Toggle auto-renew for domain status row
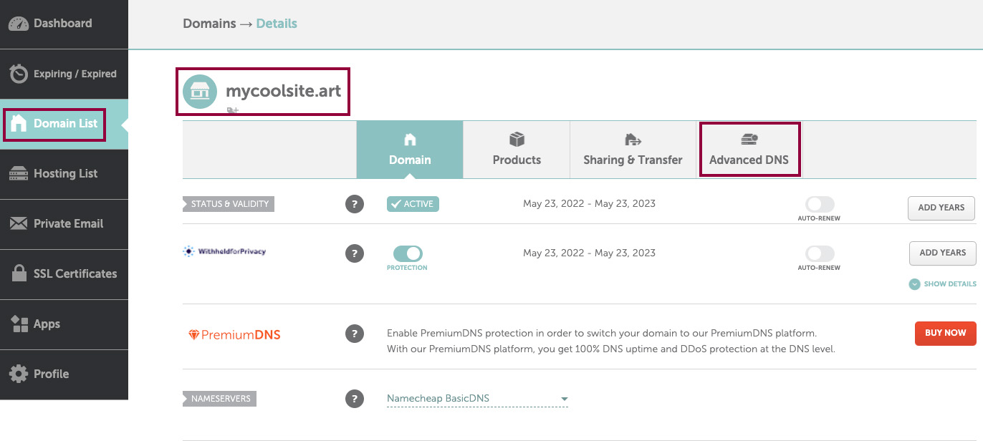Image resolution: width=983 pixels, height=441 pixels. 820,204
